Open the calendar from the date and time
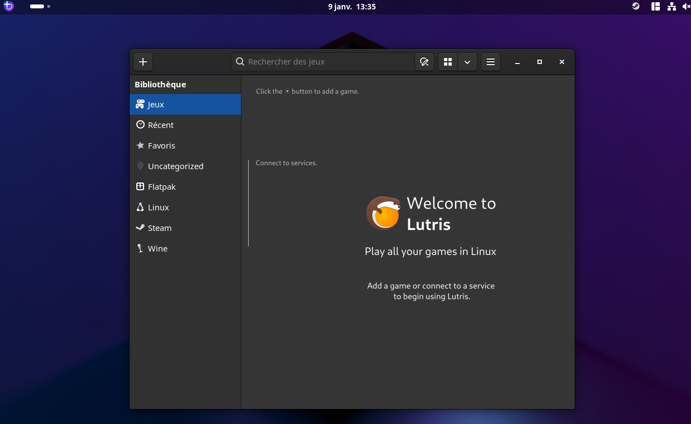This screenshot has width=691, height=424. click(352, 7)
